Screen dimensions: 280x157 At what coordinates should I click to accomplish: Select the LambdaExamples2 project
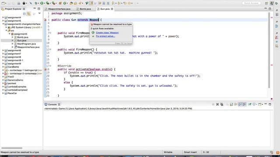pyautogui.click(x=17, y=90)
